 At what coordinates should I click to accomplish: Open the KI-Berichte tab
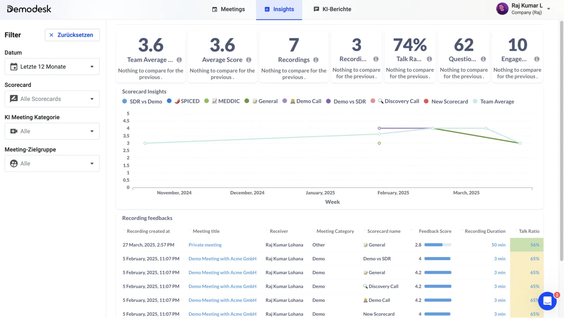[x=332, y=9]
